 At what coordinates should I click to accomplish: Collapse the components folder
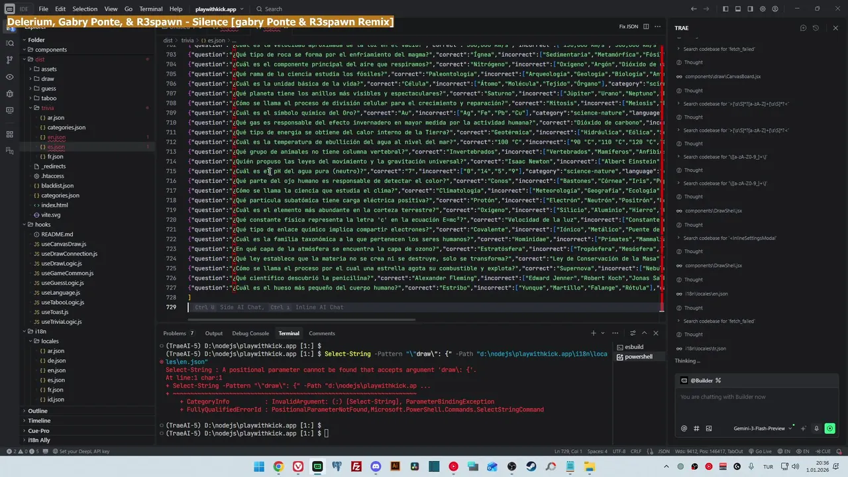point(51,50)
